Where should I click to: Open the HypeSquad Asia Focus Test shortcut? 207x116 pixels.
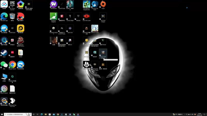coord(12,102)
